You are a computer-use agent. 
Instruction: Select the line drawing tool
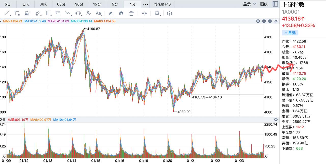coord(8,13)
